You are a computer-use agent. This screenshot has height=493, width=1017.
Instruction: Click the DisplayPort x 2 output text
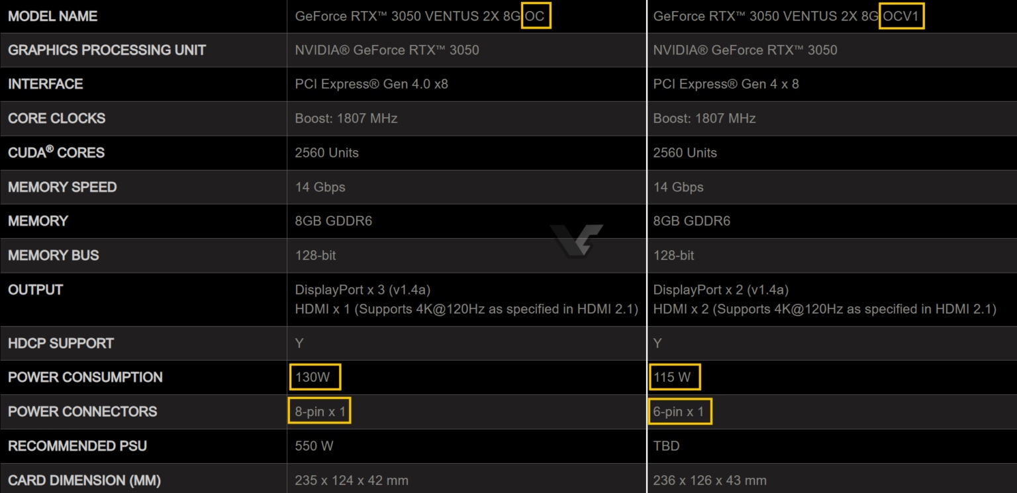(721, 290)
